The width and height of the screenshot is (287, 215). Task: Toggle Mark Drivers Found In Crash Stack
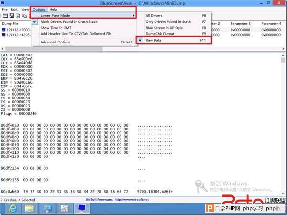(84, 21)
